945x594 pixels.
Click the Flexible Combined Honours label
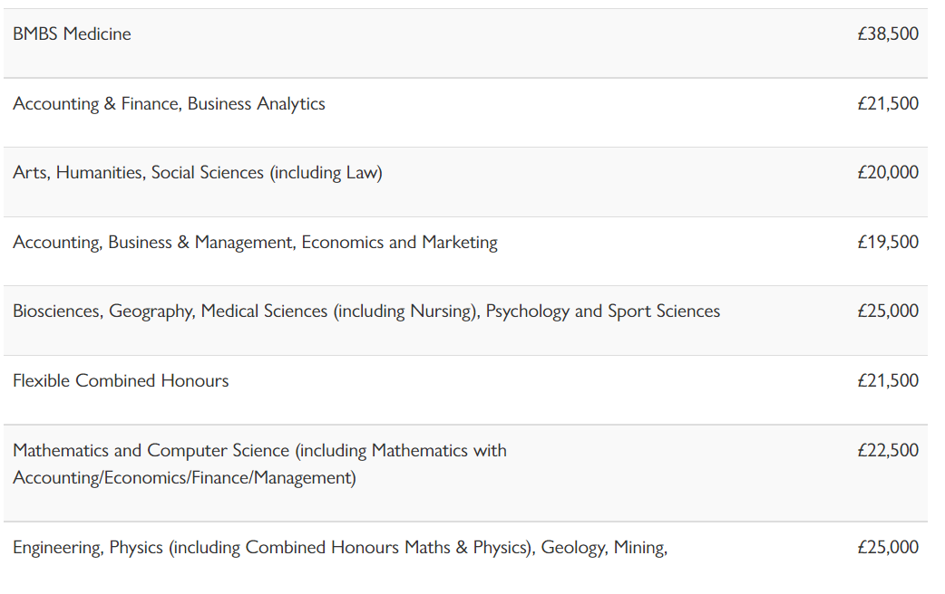pos(121,381)
